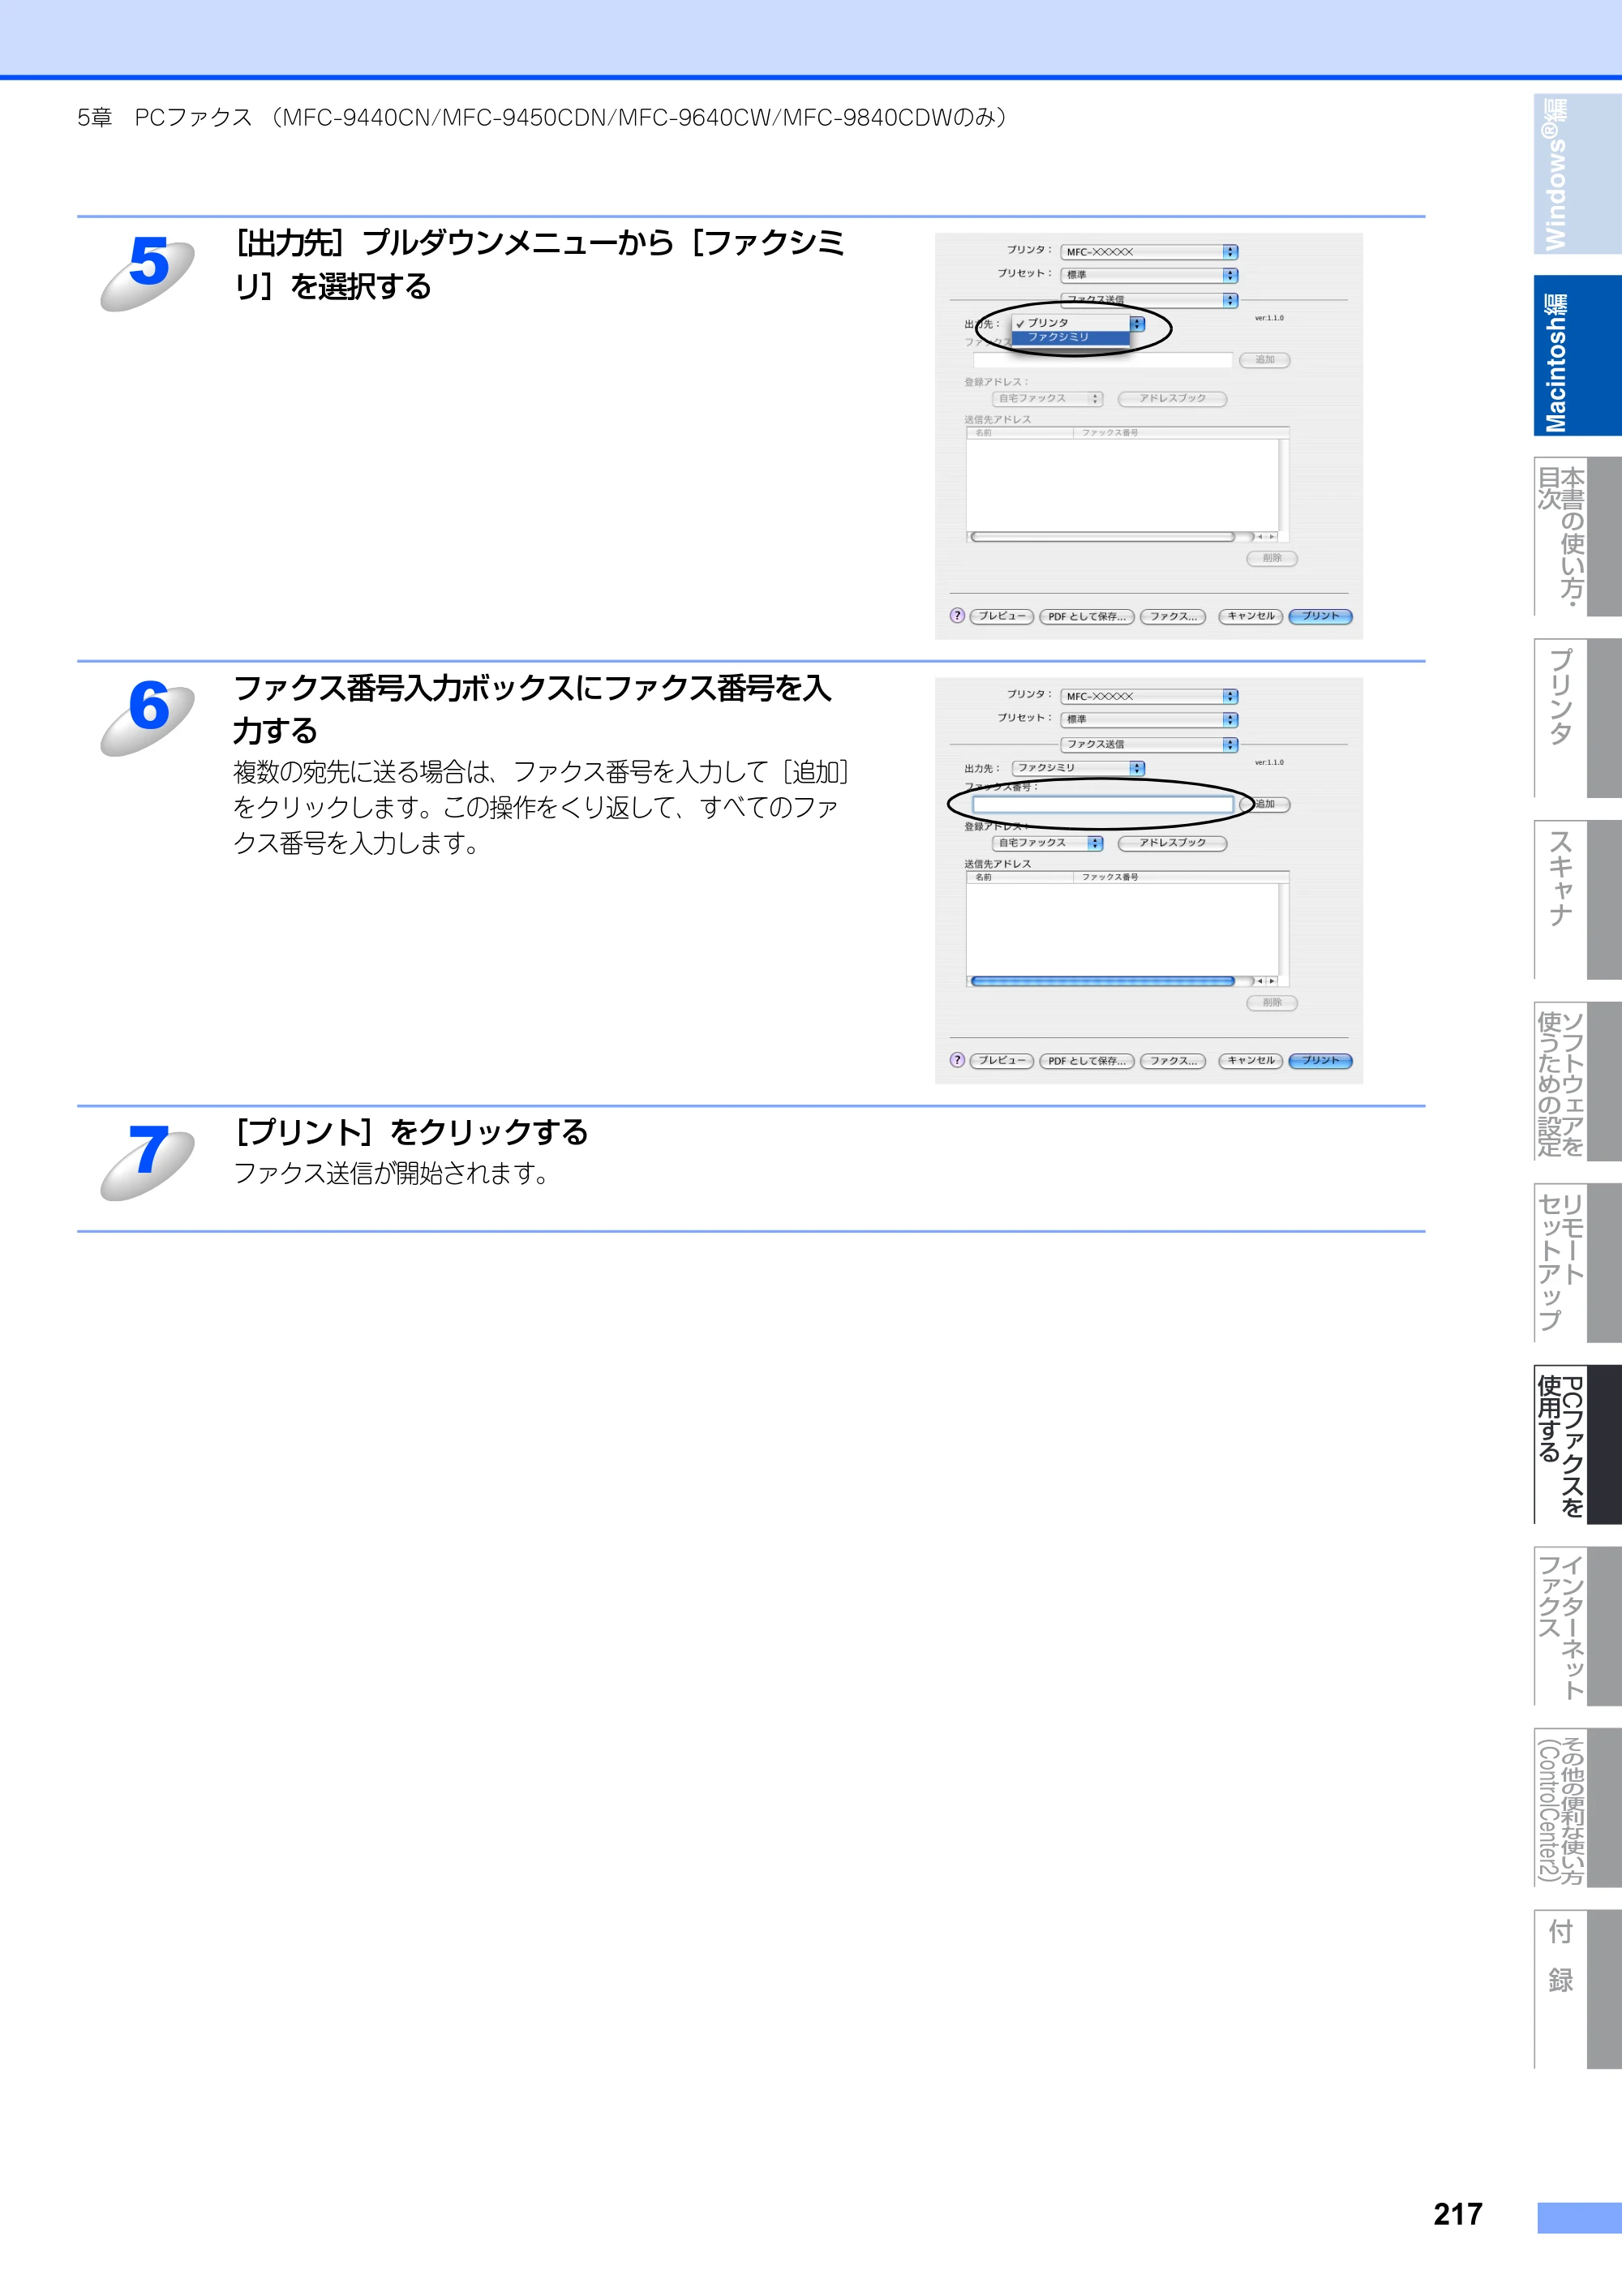
Task: Open the プリンタ MFC-XXXXX dropdown in step 5 dialog
Action: coord(1149,252)
